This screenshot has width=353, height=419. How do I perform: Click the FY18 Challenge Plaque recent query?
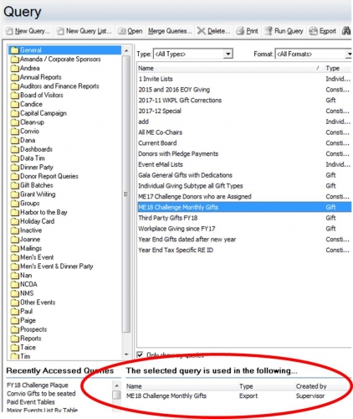click(x=38, y=385)
